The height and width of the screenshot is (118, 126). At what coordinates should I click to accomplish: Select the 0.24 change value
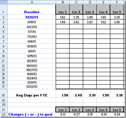[x=117, y=114]
